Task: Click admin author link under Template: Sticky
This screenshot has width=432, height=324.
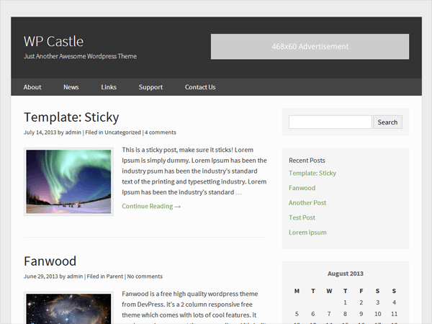Action: 73,132
